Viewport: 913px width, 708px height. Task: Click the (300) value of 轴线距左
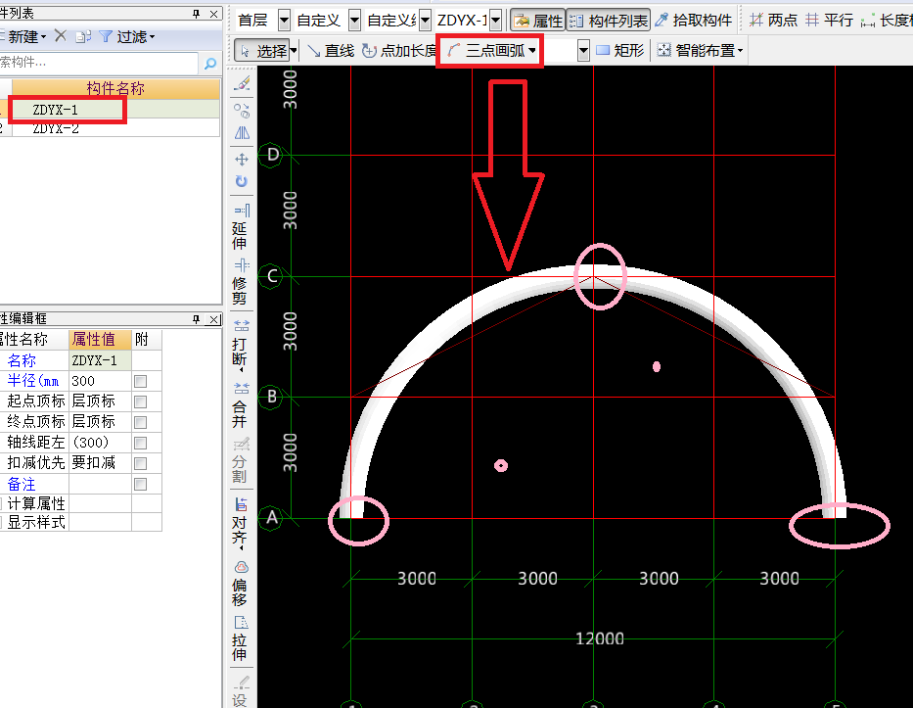[x=100, y=443]
